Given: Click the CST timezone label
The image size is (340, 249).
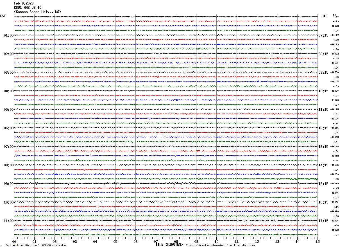Looking at the screenshot, I should tap(3, 16).
